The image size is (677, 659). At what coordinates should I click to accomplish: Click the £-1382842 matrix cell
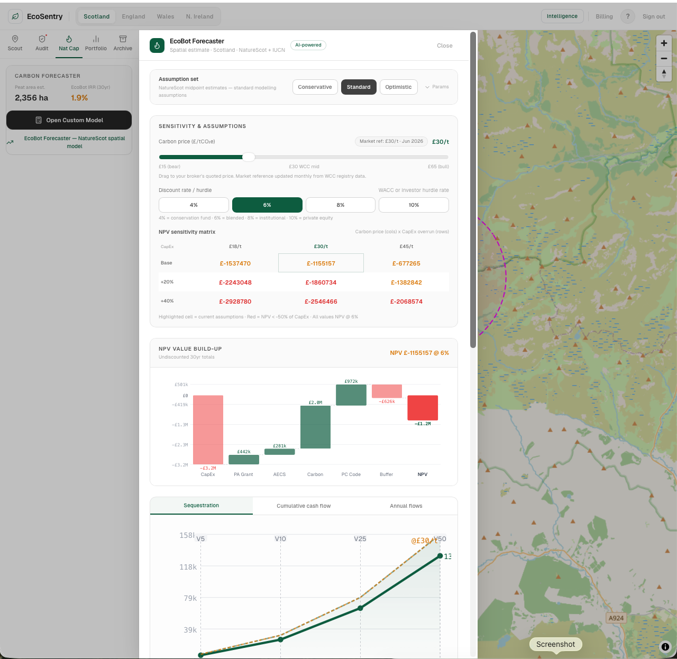pyautogui.click(x=406, y=282)
